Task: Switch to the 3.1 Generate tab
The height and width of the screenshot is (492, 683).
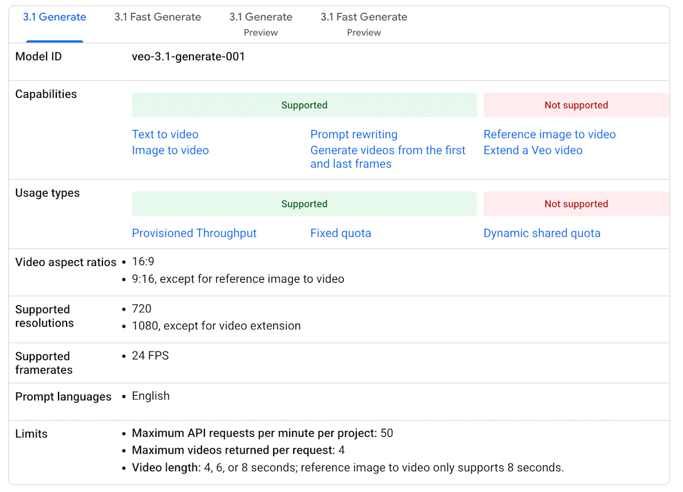Action: point(55,17)
